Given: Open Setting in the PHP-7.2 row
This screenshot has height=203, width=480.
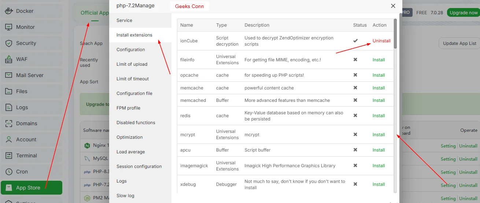Looking at the screenshot, I should (x=448, y=185).
